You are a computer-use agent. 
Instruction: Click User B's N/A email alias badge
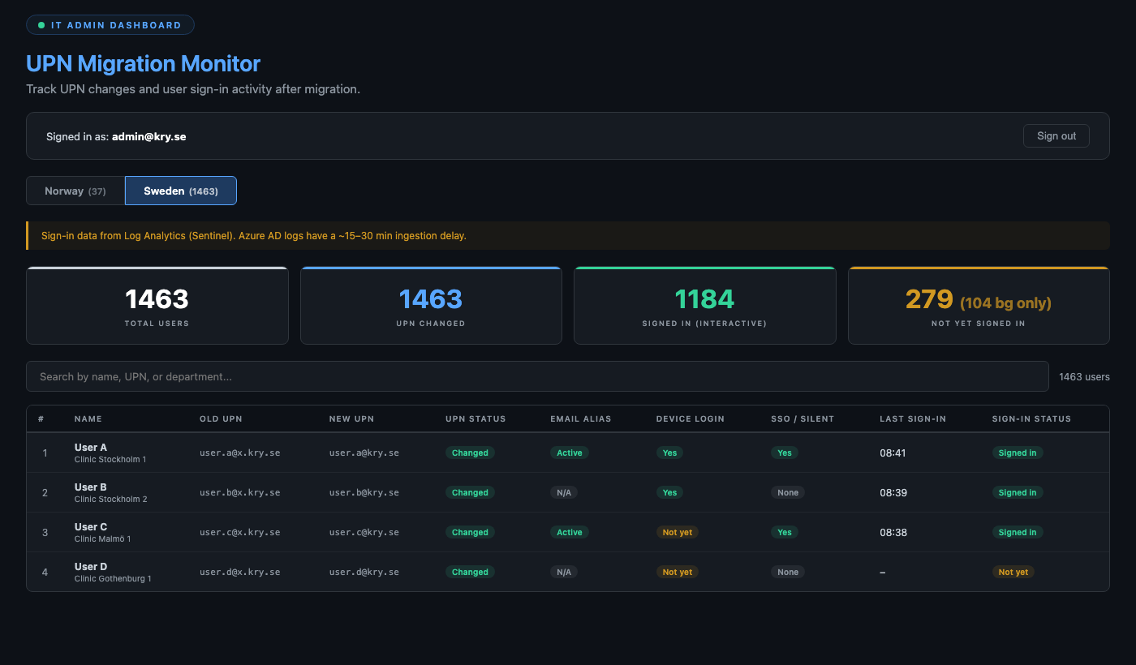(564, 492)
